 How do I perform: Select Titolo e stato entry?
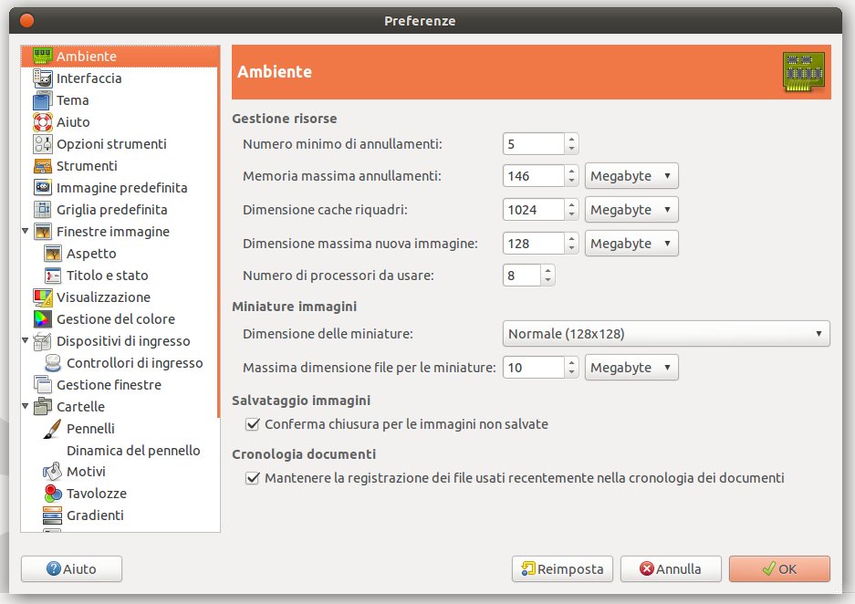click(107, 276)
